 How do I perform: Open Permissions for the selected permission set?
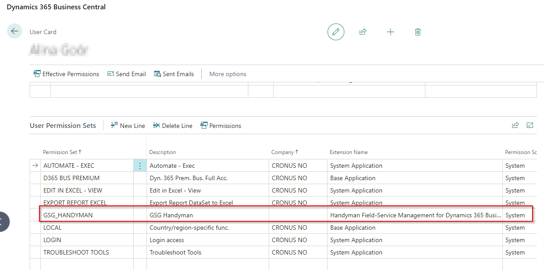pos(221,125)
